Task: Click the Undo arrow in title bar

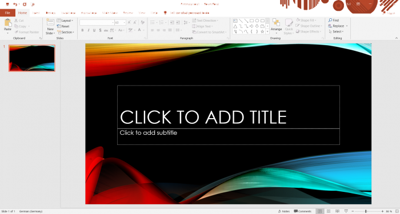Action: [15, 5]
